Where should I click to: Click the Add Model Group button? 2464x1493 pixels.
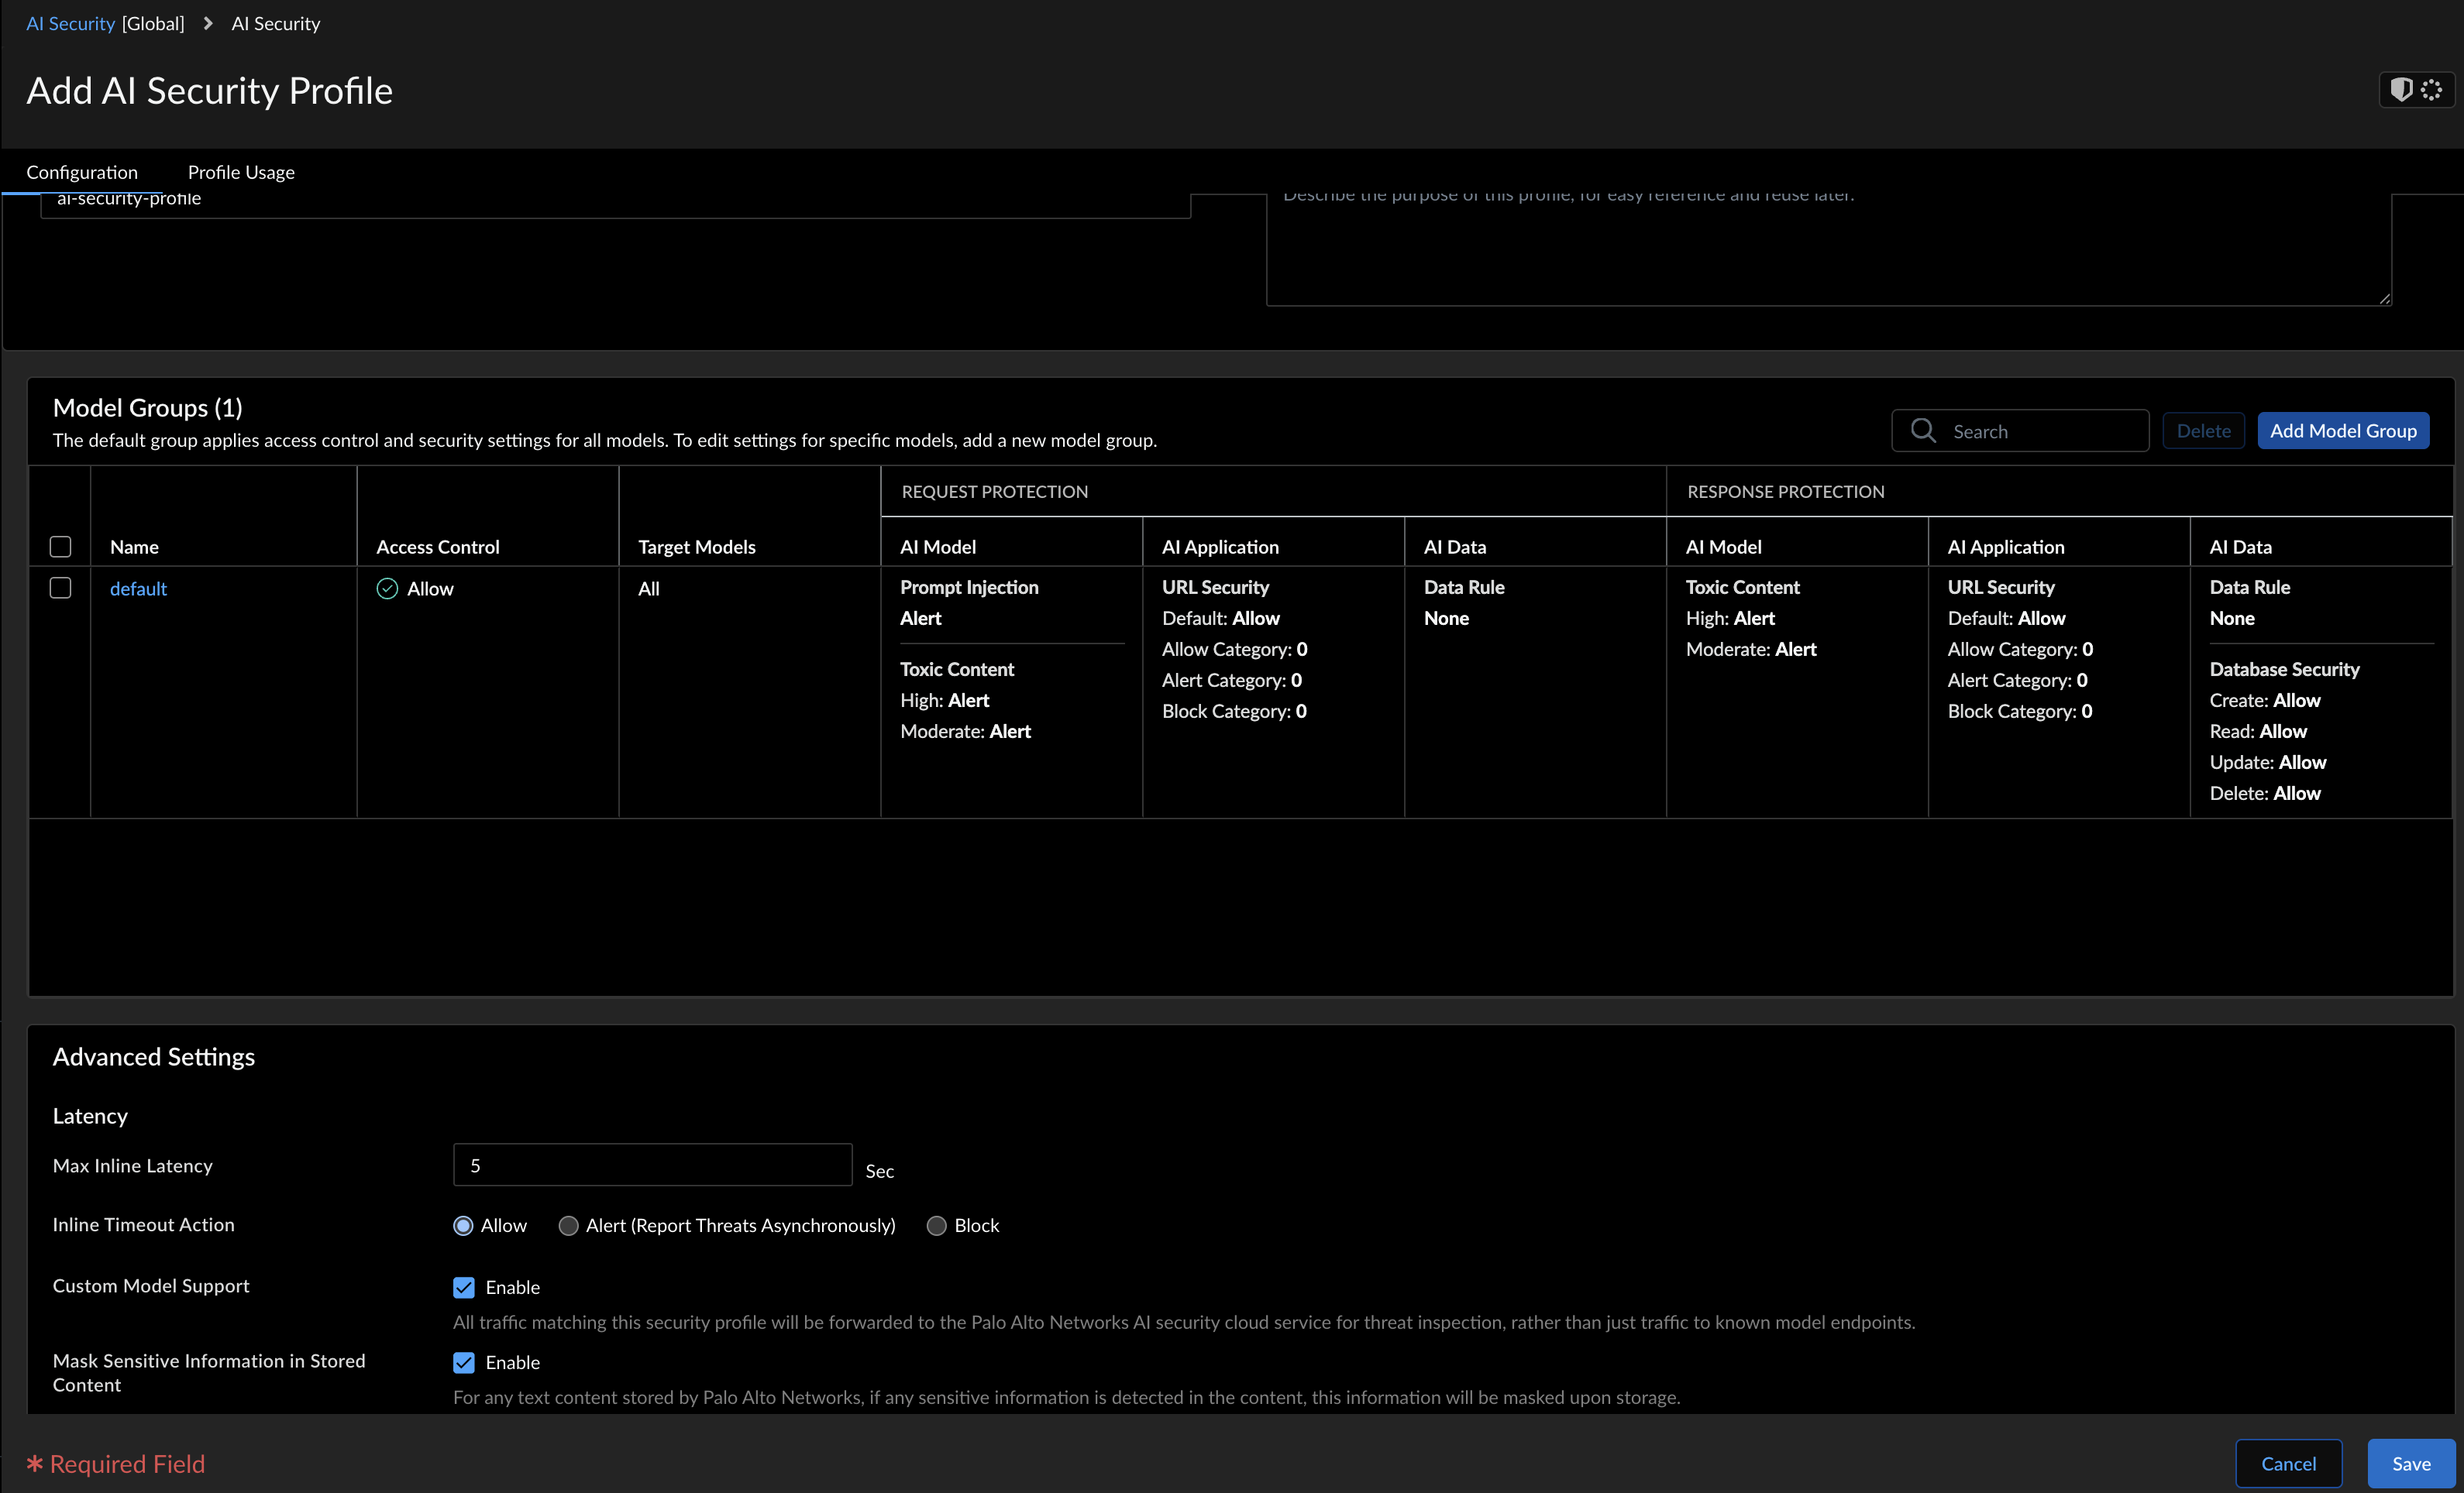2342,431
